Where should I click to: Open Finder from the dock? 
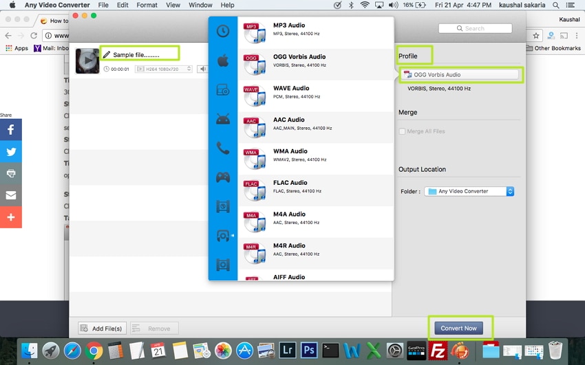pos(30,351)
